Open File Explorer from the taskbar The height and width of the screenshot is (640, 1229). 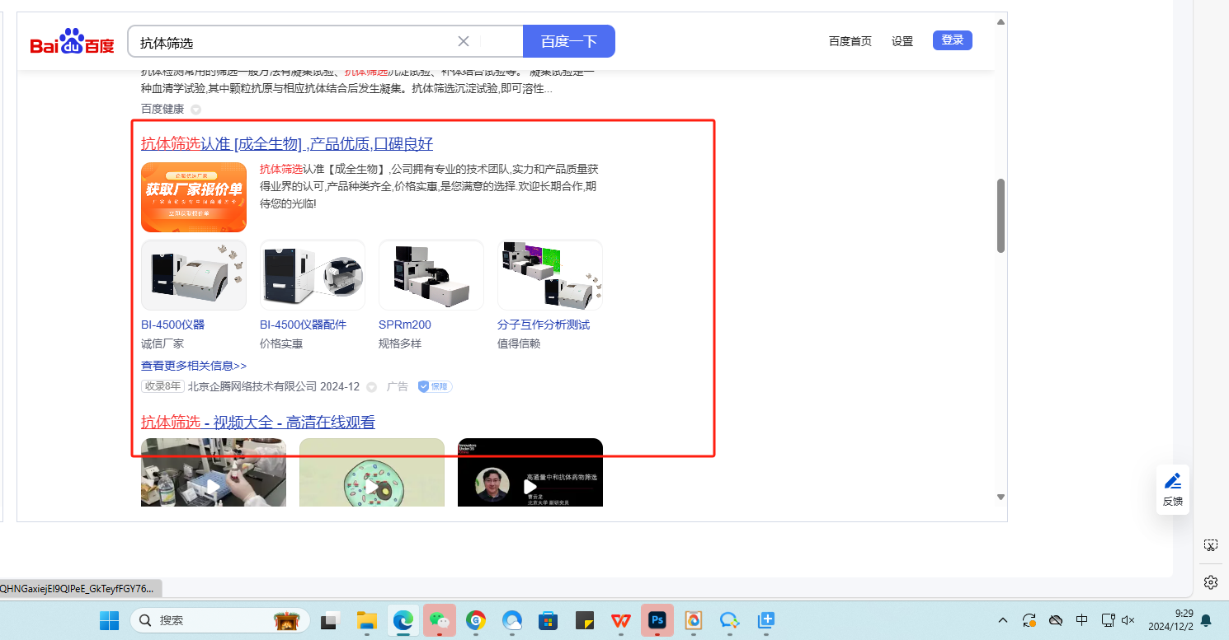pyautogui.click(x=366, y=620)
